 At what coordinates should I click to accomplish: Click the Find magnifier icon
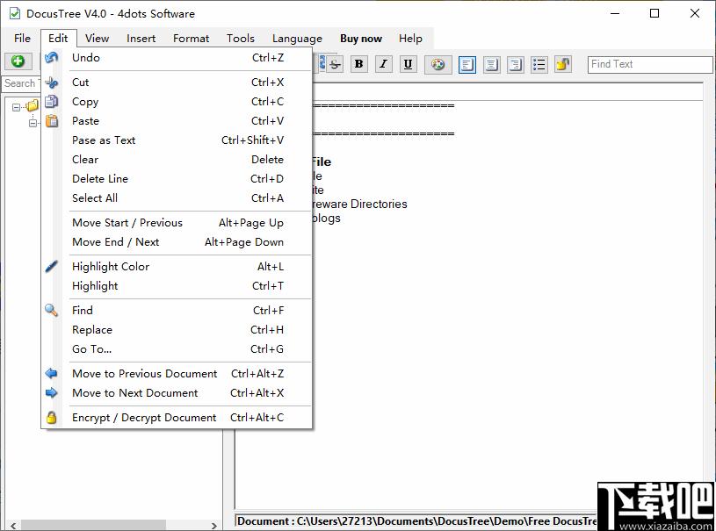(52, 310)
